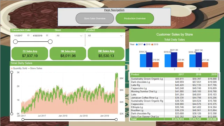Click the Page Navigation heading
The width and height of the screenshot is (224, 126).
(114, 10)
